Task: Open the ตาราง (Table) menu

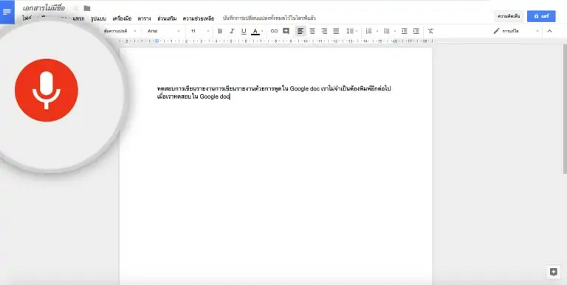Action: (x=144, y=18)
